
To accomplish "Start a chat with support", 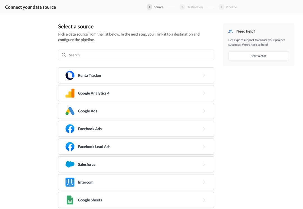I will click(x=258, y=56).
